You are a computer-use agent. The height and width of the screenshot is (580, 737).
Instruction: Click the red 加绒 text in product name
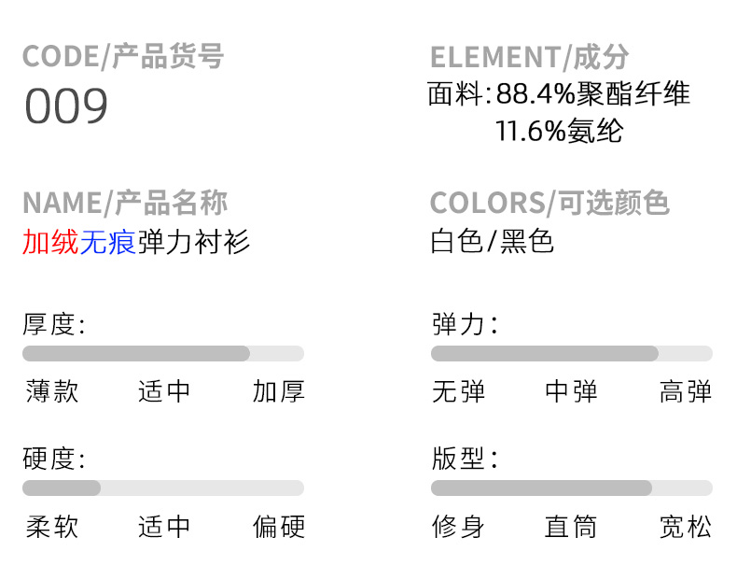tap(50, 243)
